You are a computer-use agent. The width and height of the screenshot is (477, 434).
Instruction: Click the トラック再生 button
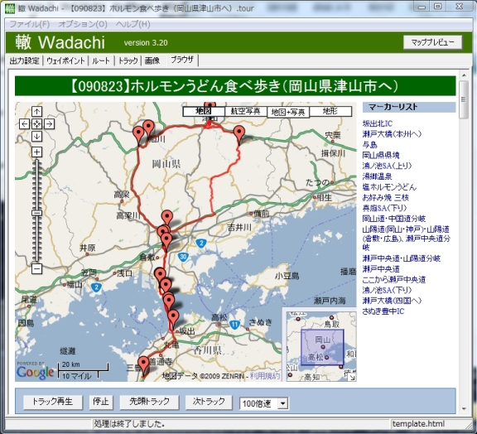(x=53, y=402)
